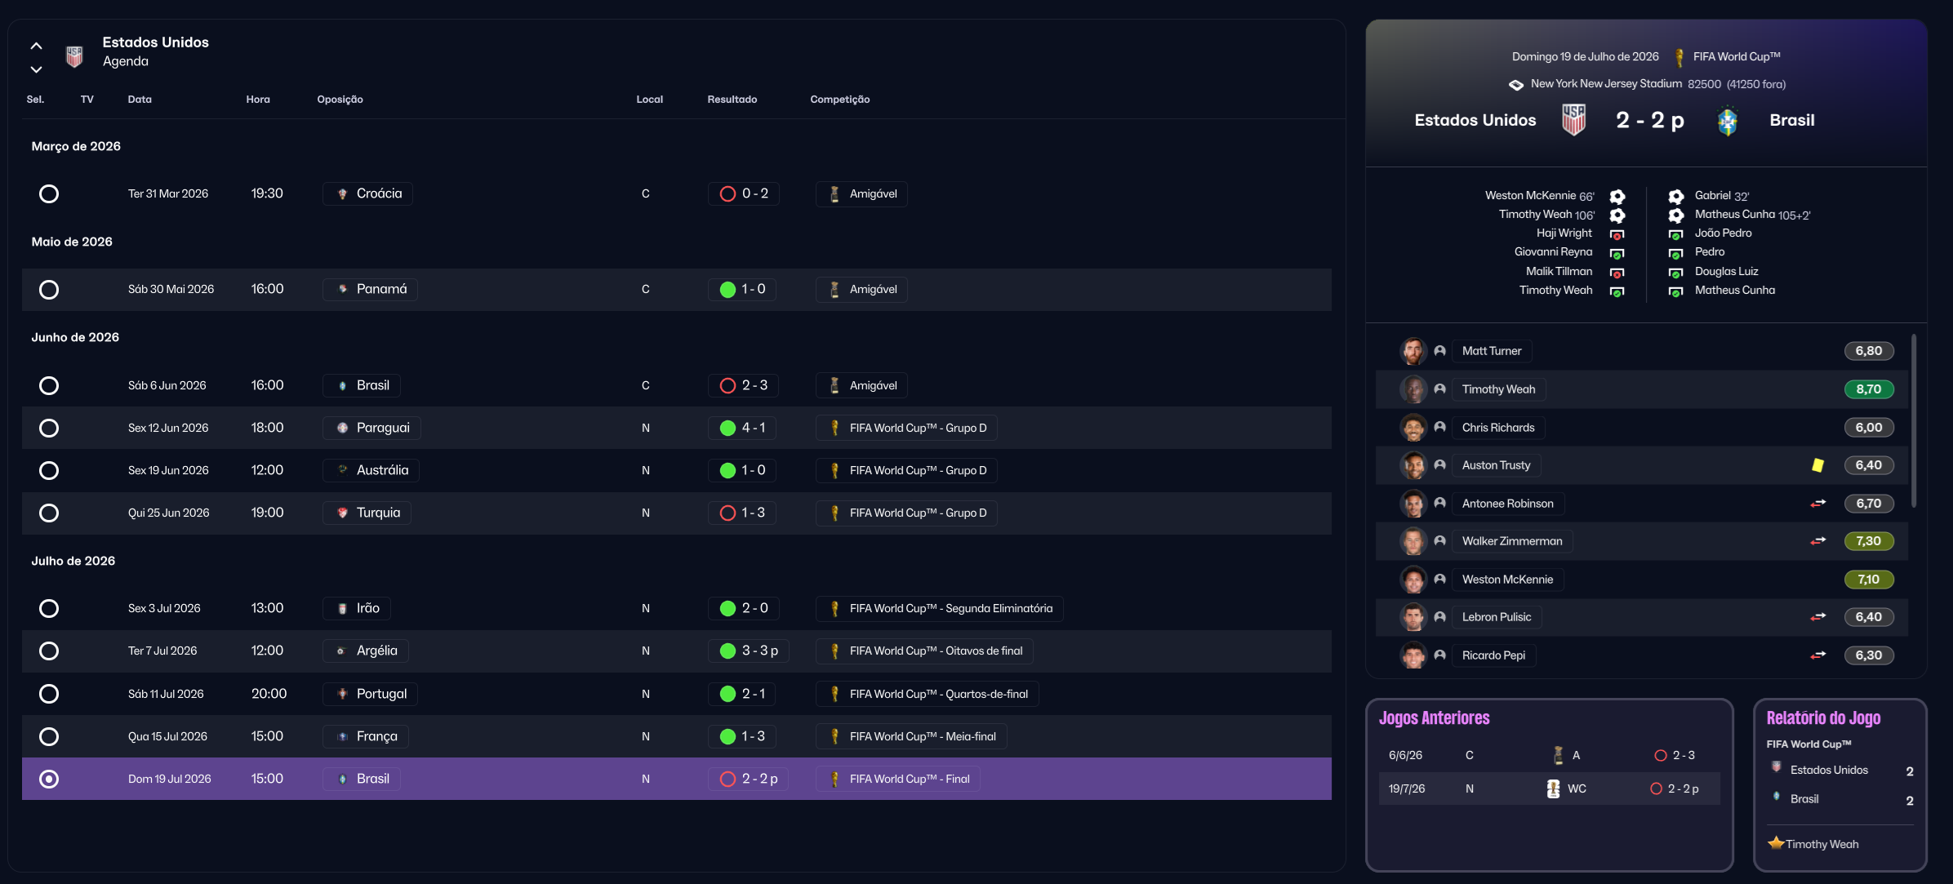Click Matt Turner's player portrait
The height and width of the screenshot is (884, 1953).
point(1413,351)
